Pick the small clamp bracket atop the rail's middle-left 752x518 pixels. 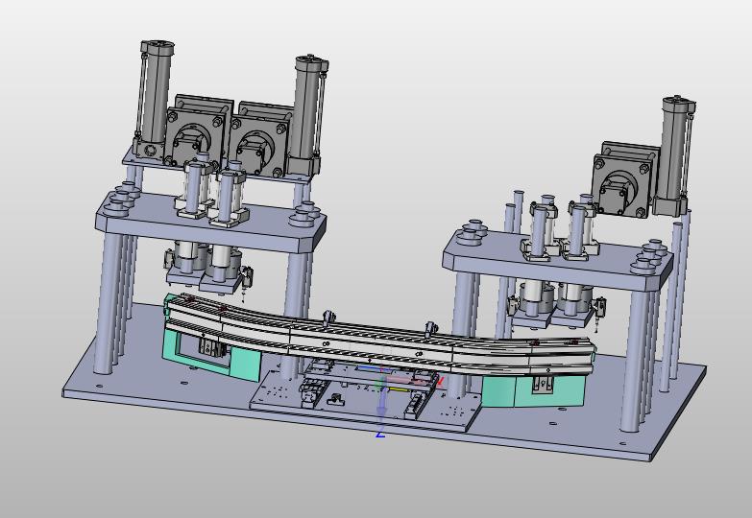pos(328,318)
